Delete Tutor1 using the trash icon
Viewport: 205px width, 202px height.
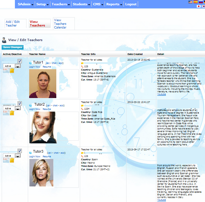[x=12, y=70]
